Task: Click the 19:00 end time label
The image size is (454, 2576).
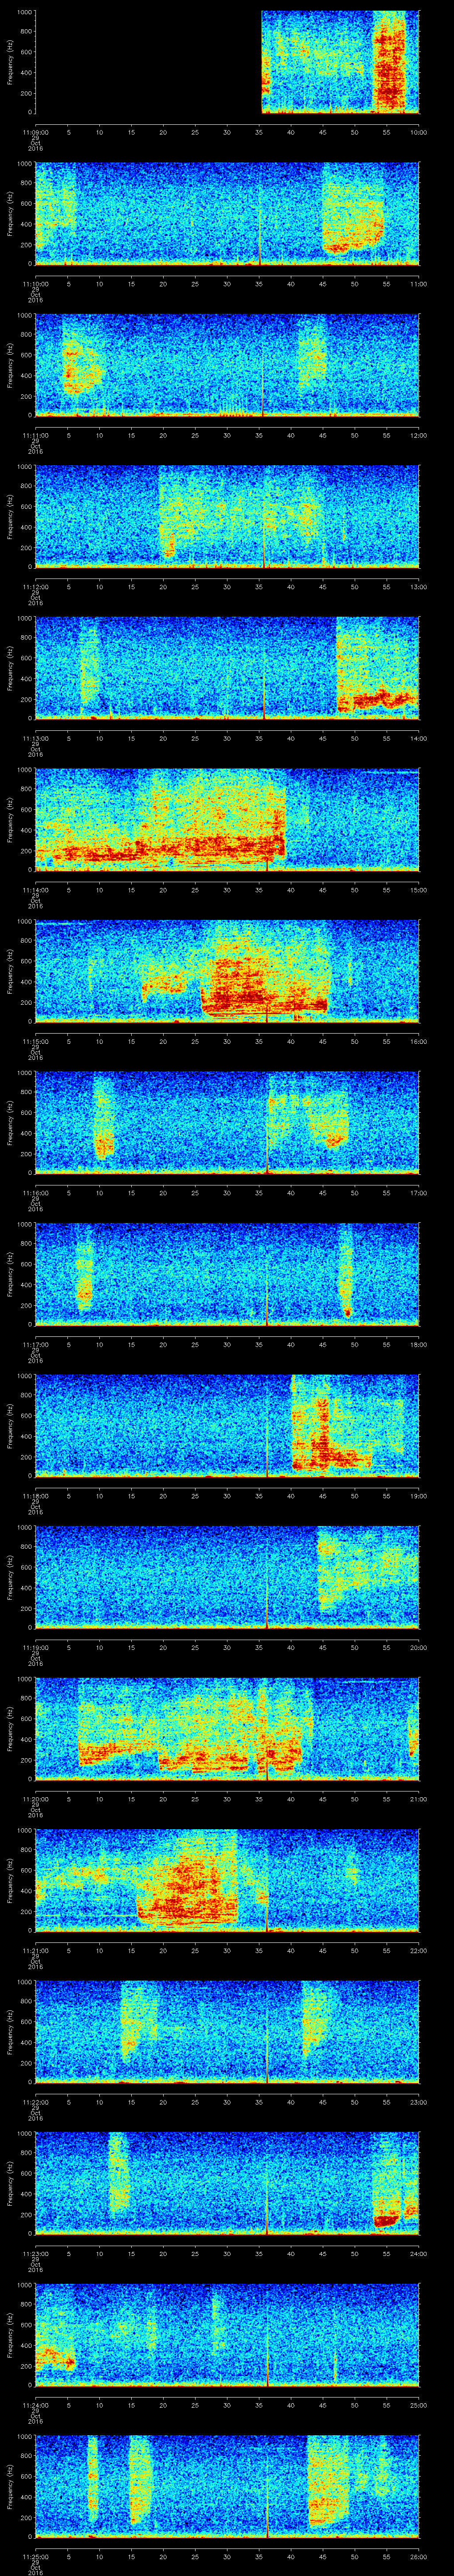Action: pos(418,1495)
